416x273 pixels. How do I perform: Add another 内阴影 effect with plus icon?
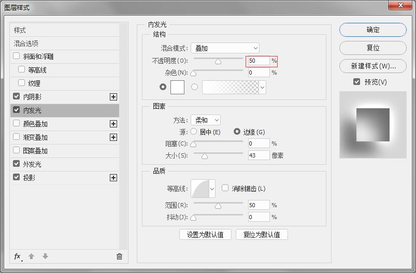(x=113, y=97)
